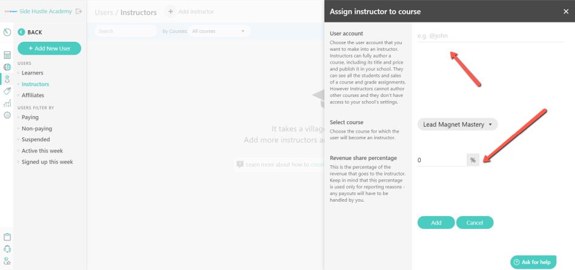Filter users by Paying
The image size is (575, 270).
pos(30,117)
